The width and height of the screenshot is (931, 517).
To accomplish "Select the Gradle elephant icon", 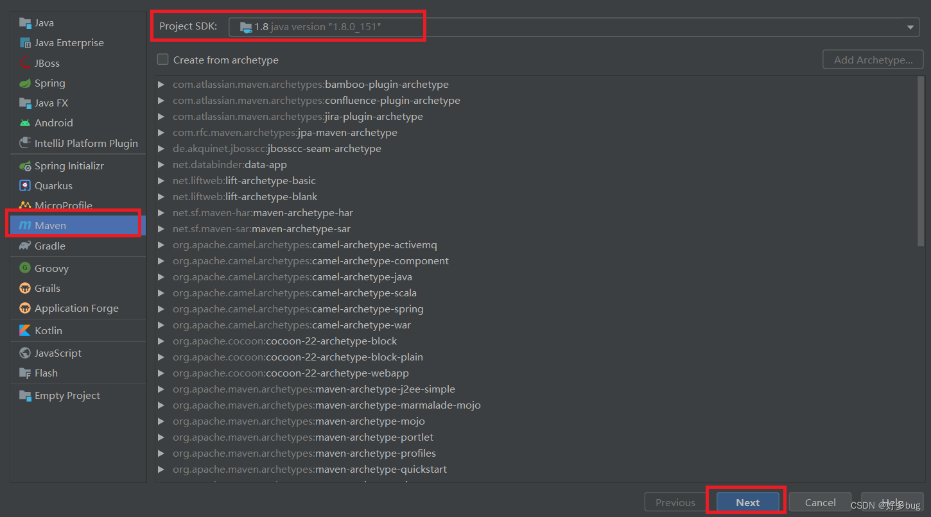I will point(25,246).
